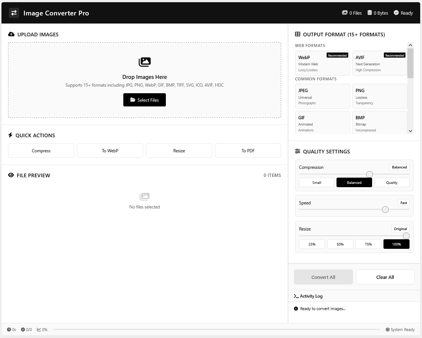Viewport: 422px width, 338px height.
Task: Click the checkmark icon beside Ready
Action: click(x=396, y=12)
